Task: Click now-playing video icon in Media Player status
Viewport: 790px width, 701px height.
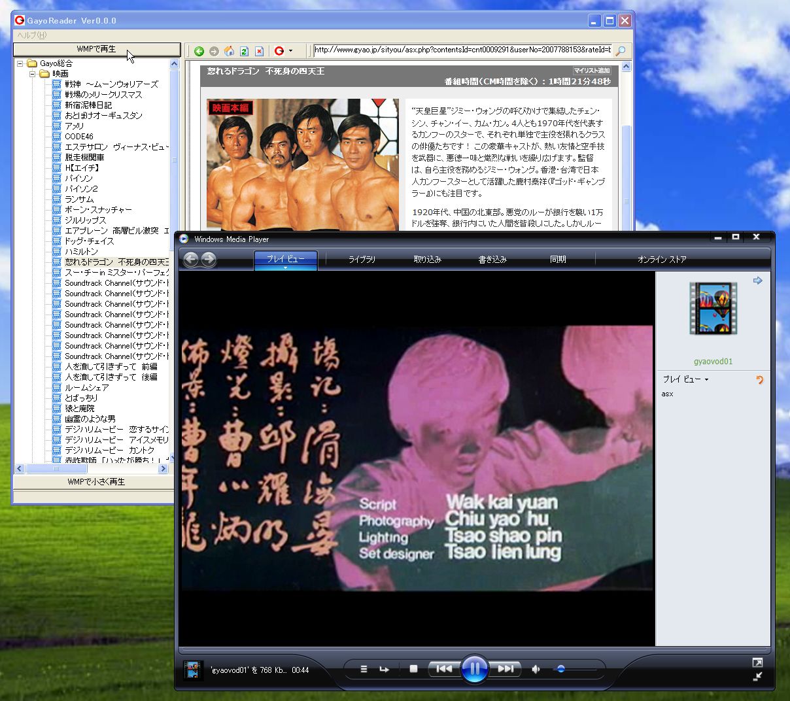Action: point(193,670)
